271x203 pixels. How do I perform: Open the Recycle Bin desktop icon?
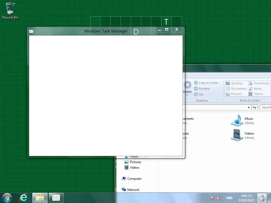[x=10, y=11]
